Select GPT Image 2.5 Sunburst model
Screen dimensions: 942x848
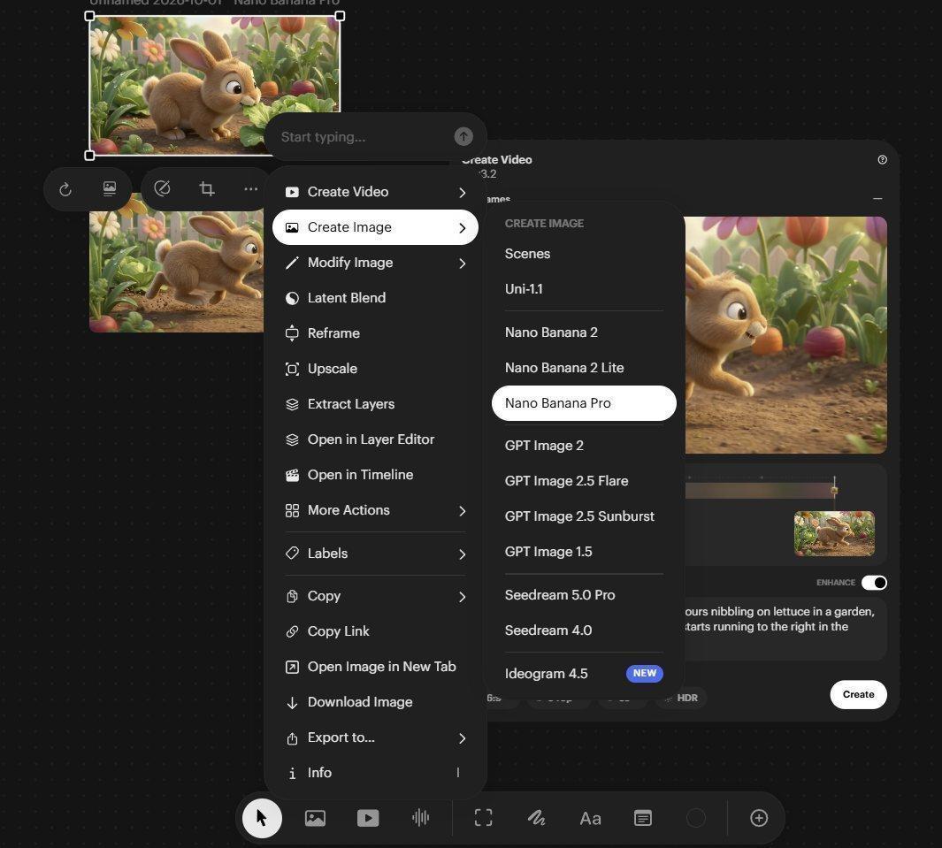584,516
